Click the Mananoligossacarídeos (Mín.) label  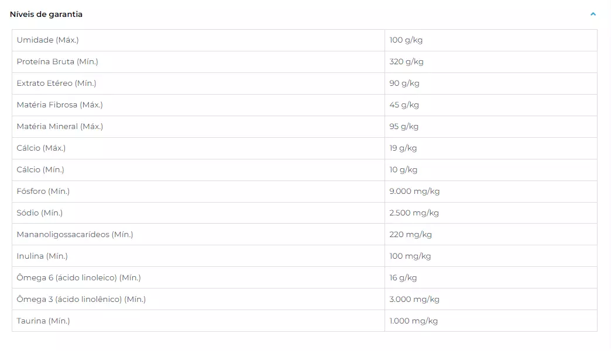coord(75,234)
